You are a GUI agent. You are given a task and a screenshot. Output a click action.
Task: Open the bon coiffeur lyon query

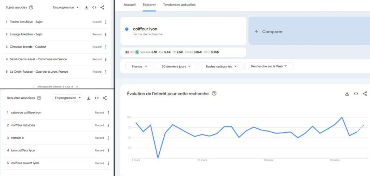[23, 150]
